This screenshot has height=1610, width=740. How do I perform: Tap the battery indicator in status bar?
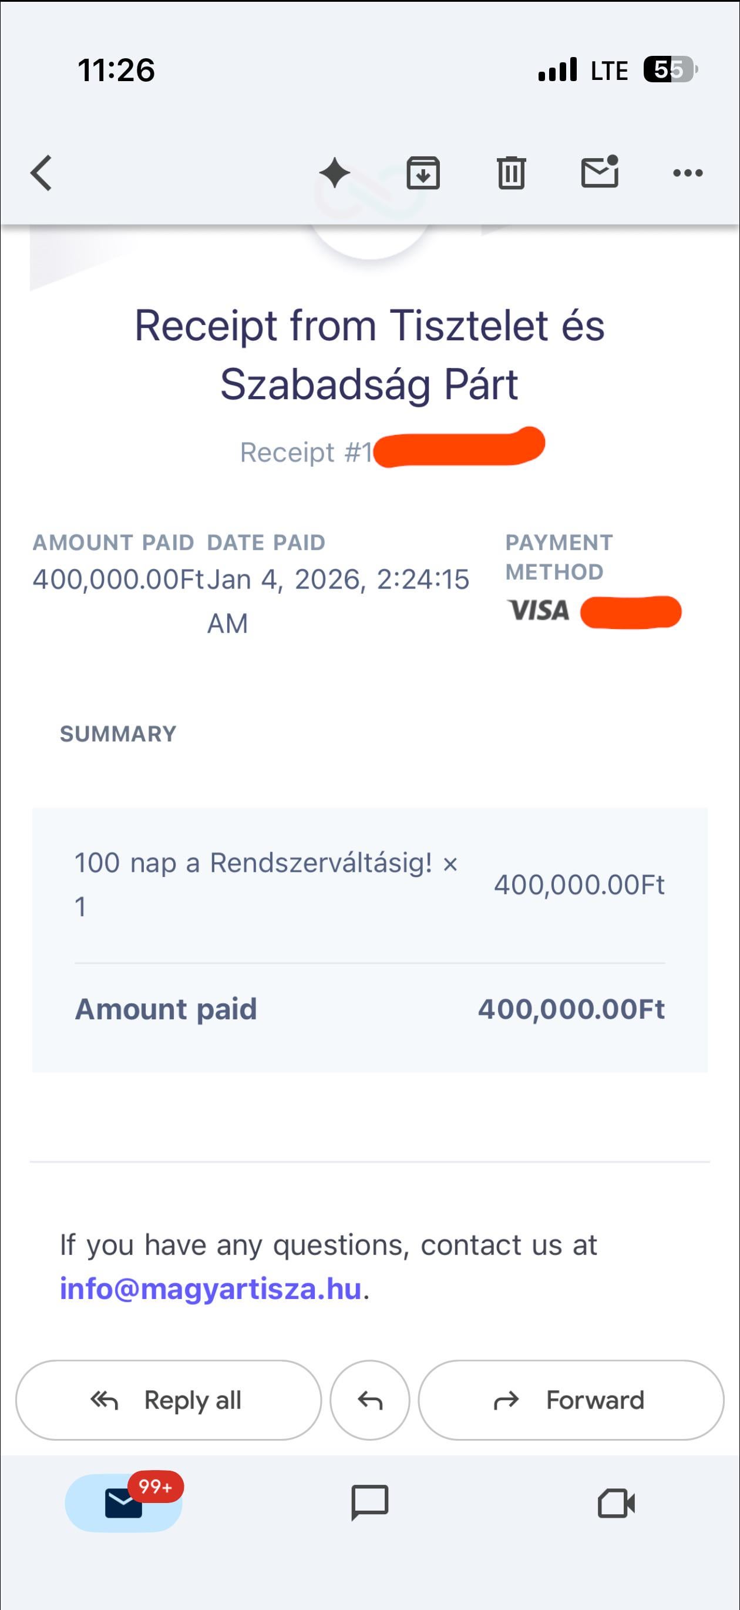(x=670, y=69)
